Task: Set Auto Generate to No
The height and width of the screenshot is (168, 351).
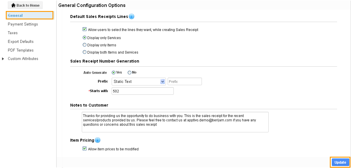Action: coord(129,72)
